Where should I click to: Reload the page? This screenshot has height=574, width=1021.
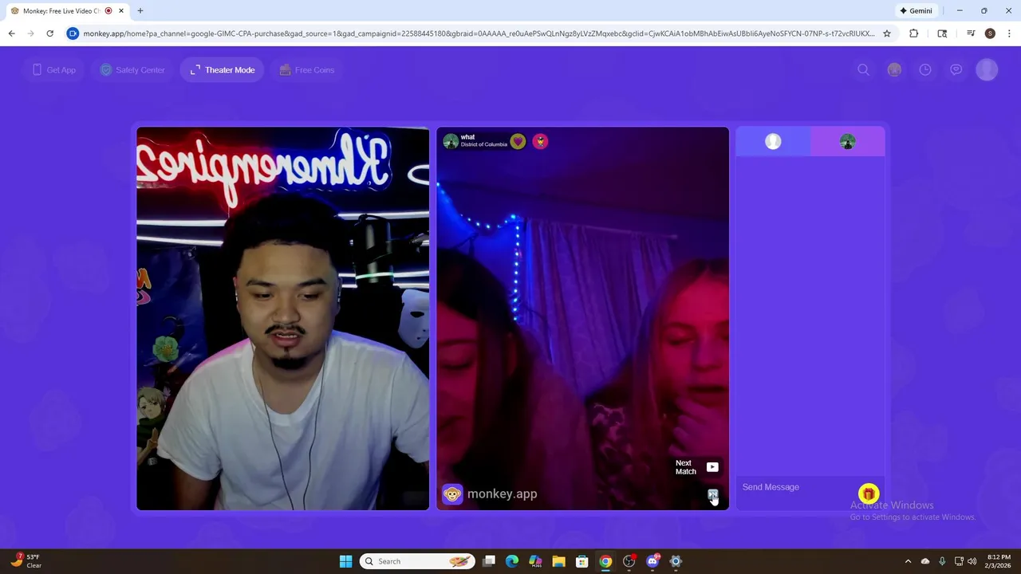[49, 33]
